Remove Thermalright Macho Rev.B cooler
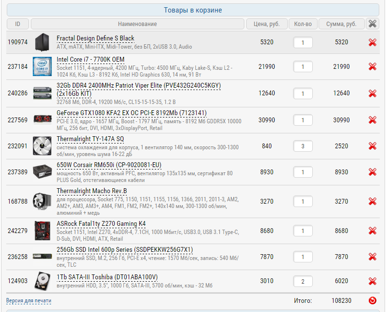387x312 pixels. click(372, 202)
